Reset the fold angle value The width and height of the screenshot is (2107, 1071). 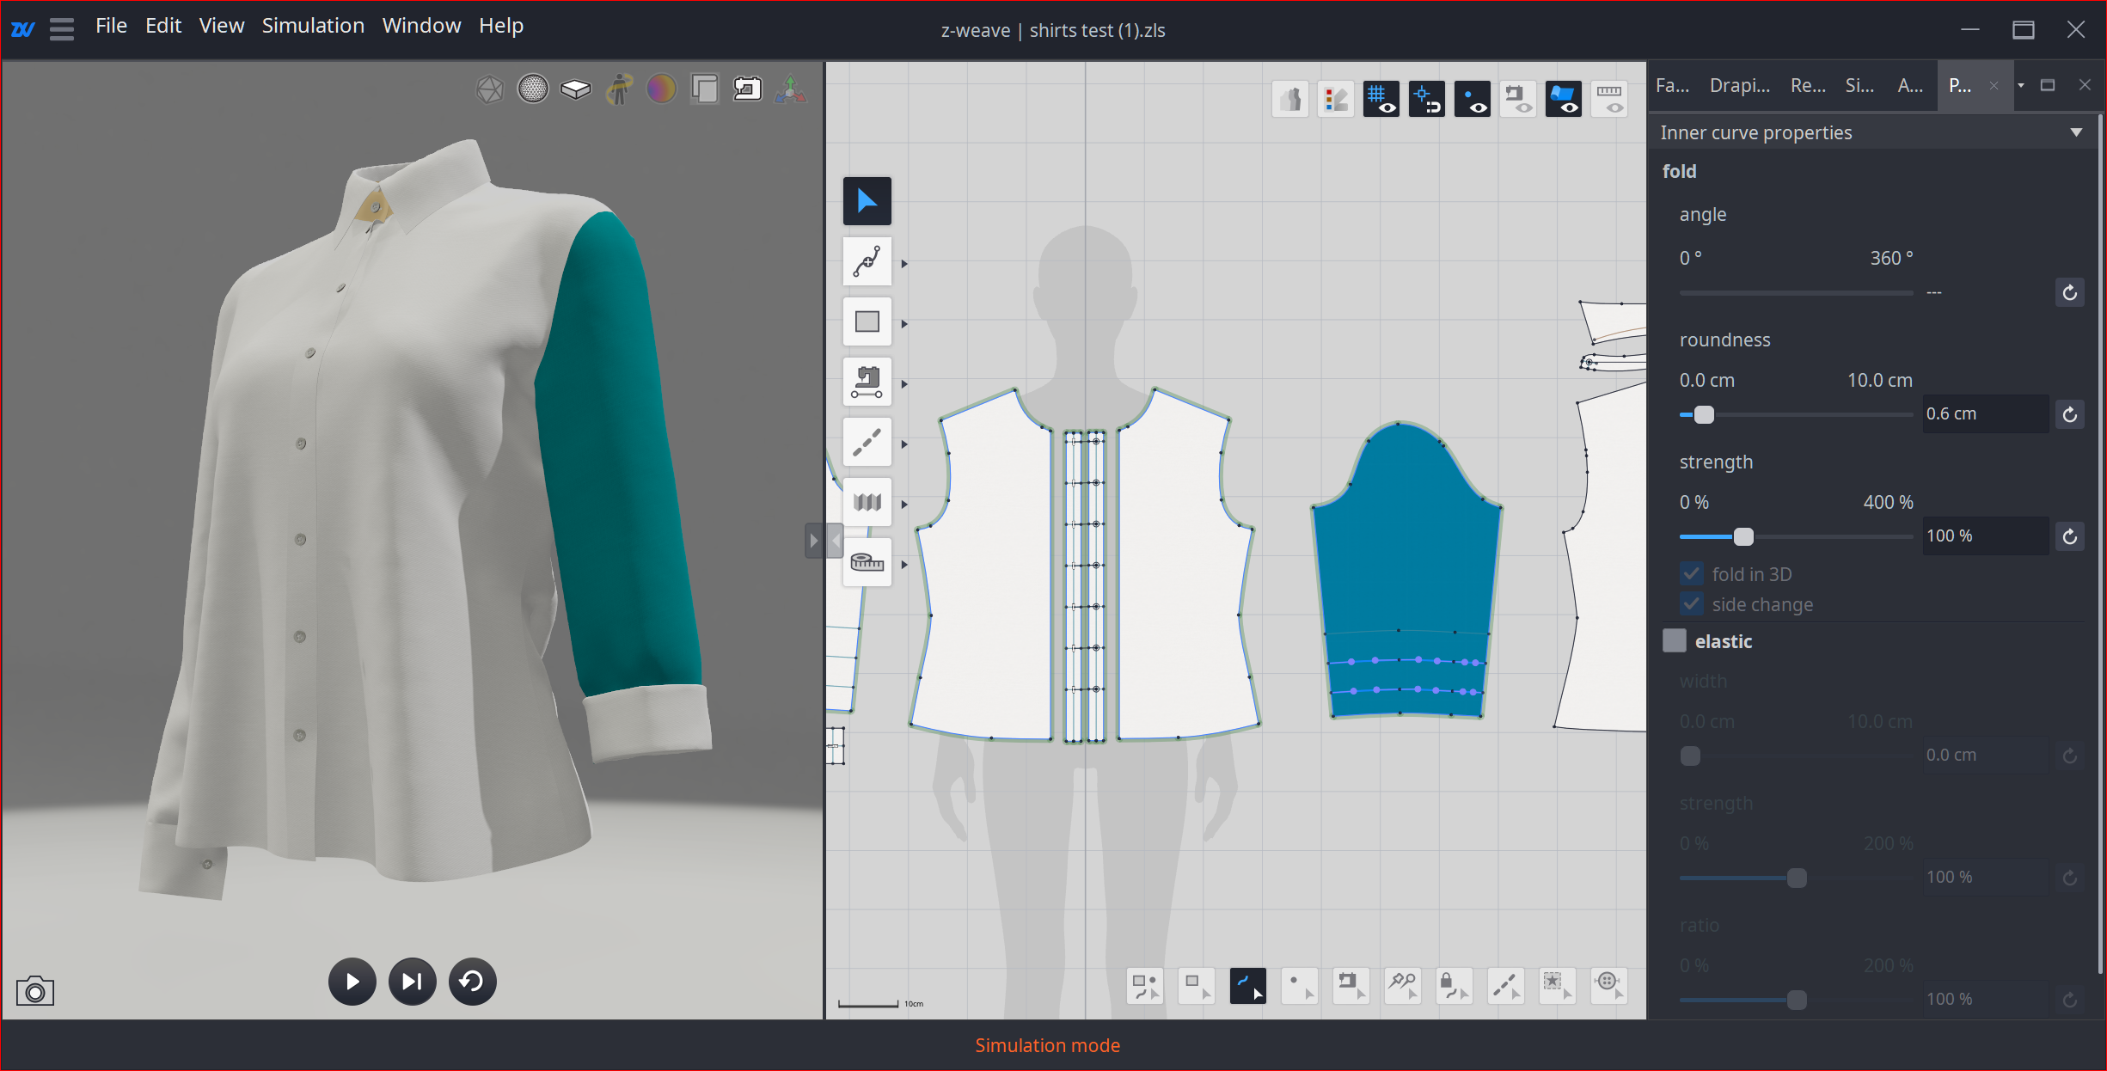(x=2069, y=292)
